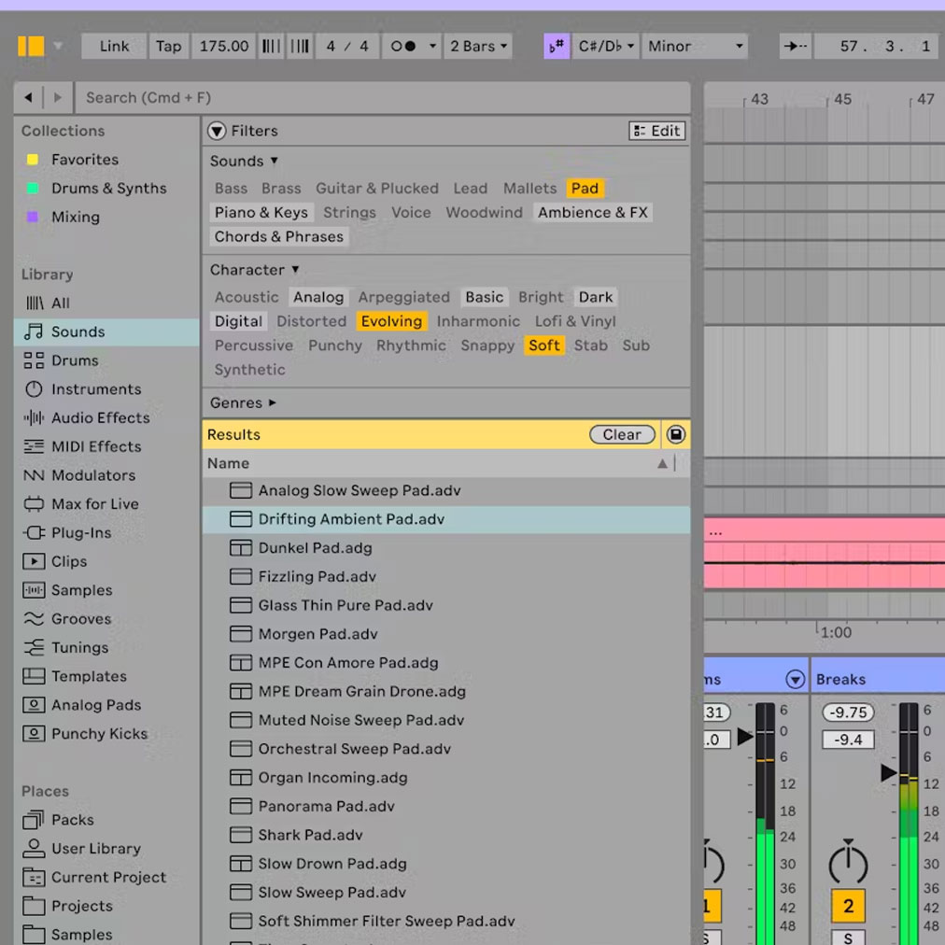Open the Clips category
The width and height of the screenshot is (945, 945).
[x=106, y=562]
